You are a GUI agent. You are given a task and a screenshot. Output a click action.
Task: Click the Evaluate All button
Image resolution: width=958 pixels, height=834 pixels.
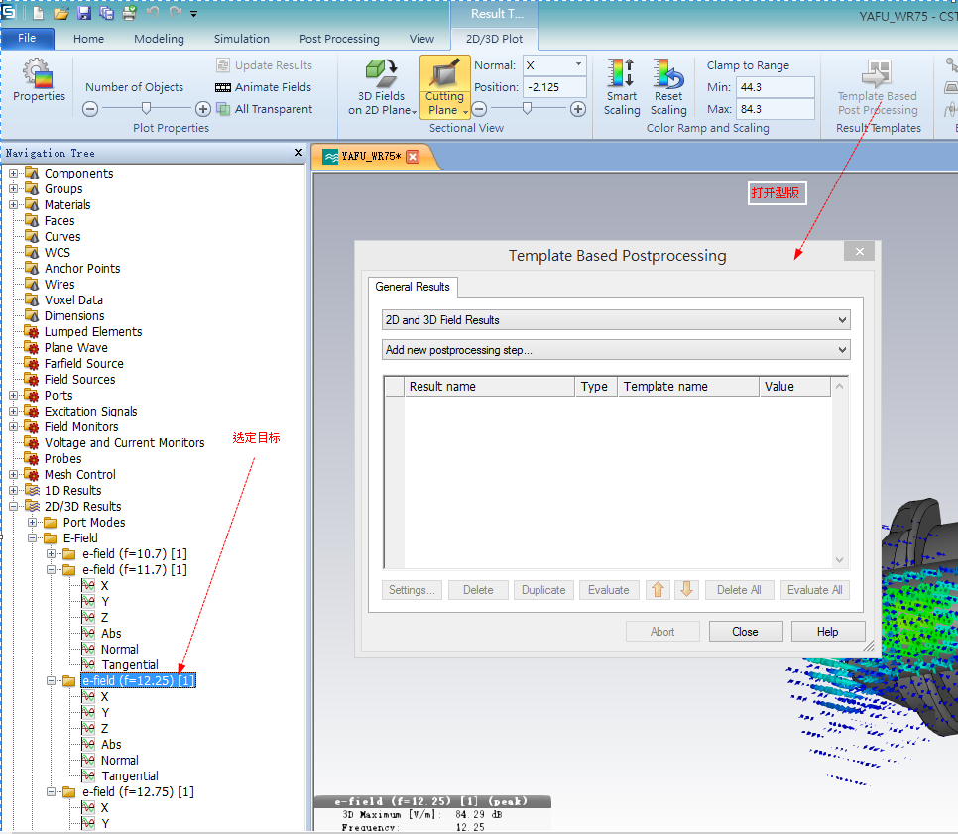(x=814, y=590)
